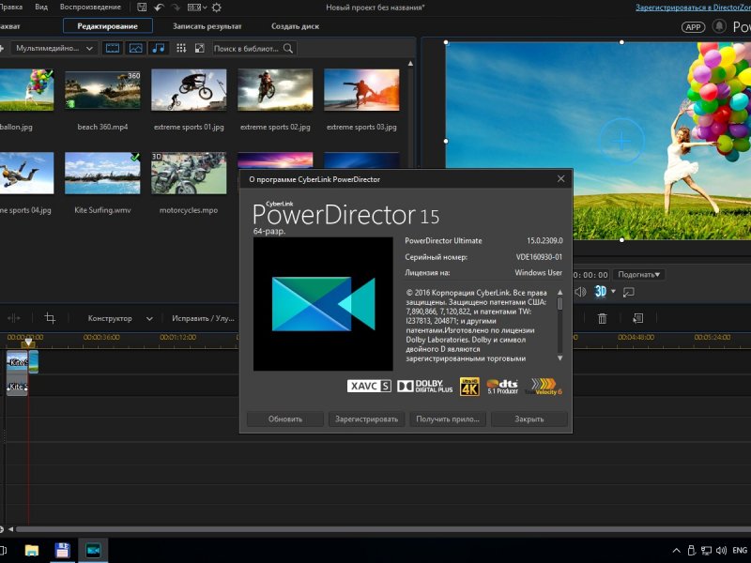Open the Воспроизведение menu
This screenshot has height=563, width=751.
click(x=90, y=8)
